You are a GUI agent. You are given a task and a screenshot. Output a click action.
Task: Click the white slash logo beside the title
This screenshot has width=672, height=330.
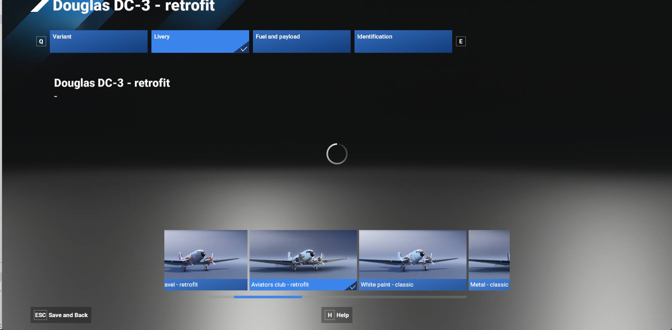point(39,6)
